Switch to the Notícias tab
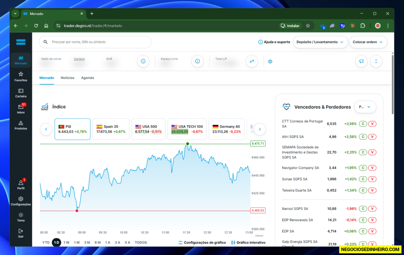This screenshot has height=255, width=404. click(67, 78)
